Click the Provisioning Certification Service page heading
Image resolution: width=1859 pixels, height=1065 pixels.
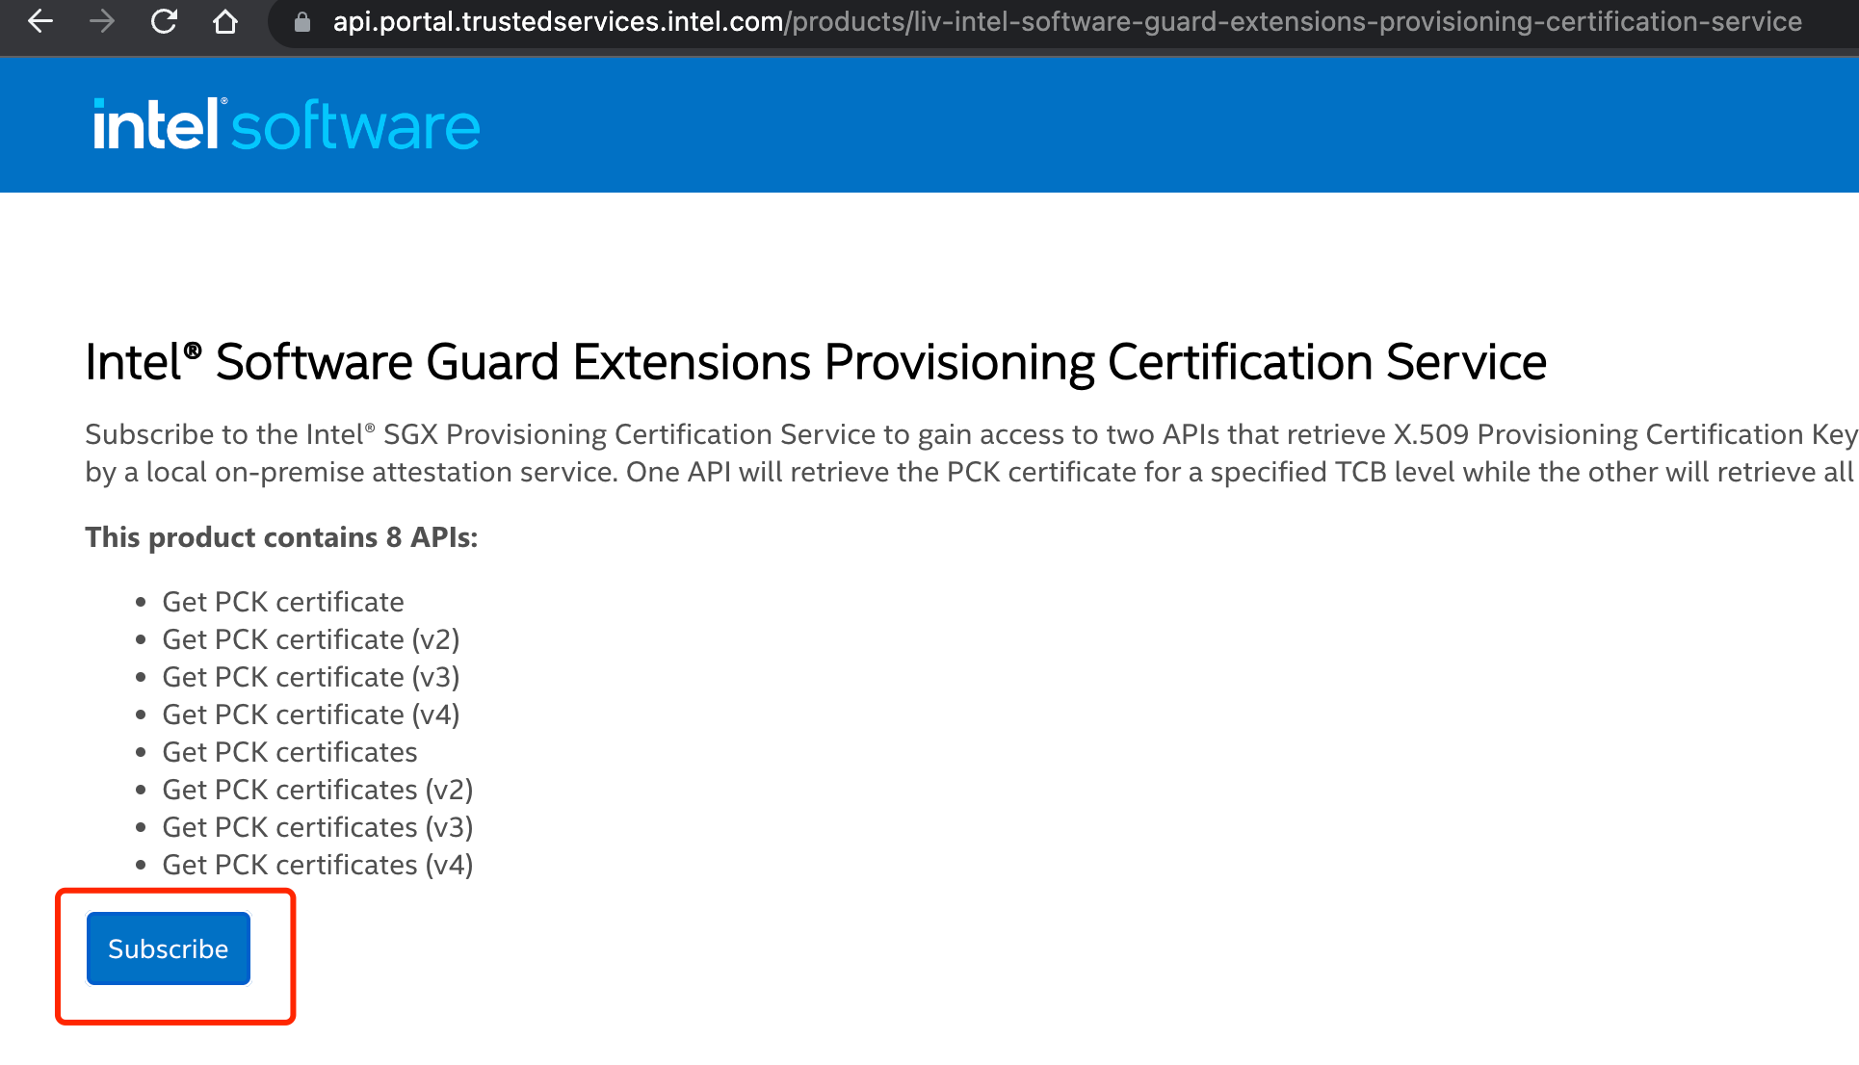pyautogui.click(x=815, y=363)
